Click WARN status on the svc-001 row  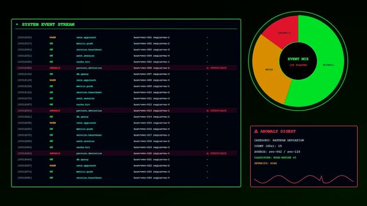[53, 37]
